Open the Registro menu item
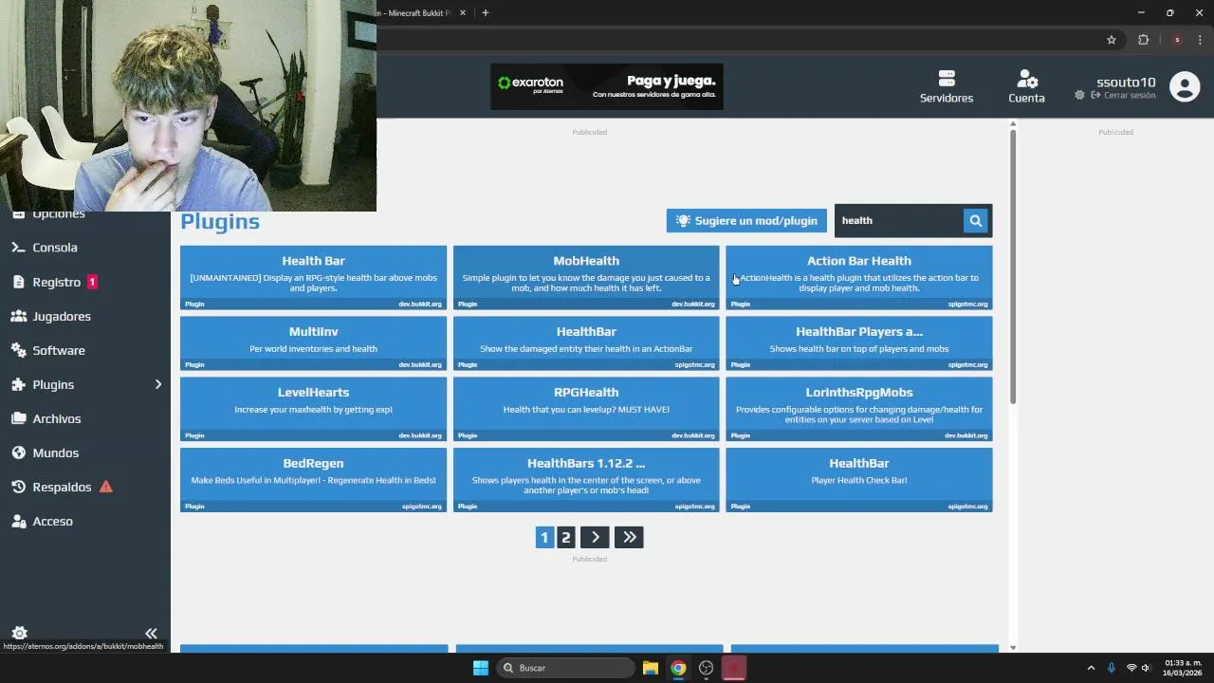1214x683 pixels. 85,282
